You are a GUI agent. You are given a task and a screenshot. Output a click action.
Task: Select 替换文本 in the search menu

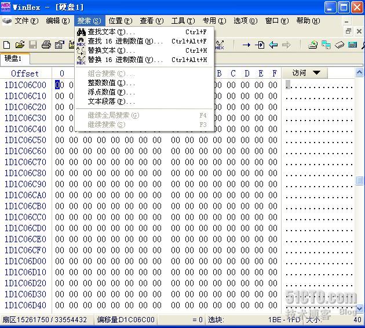click(x=109, y=50)
